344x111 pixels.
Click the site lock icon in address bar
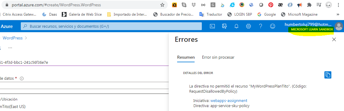coord(7,5)
